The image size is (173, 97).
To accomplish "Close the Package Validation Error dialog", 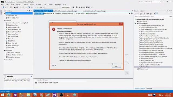I will tap(121, 24).
